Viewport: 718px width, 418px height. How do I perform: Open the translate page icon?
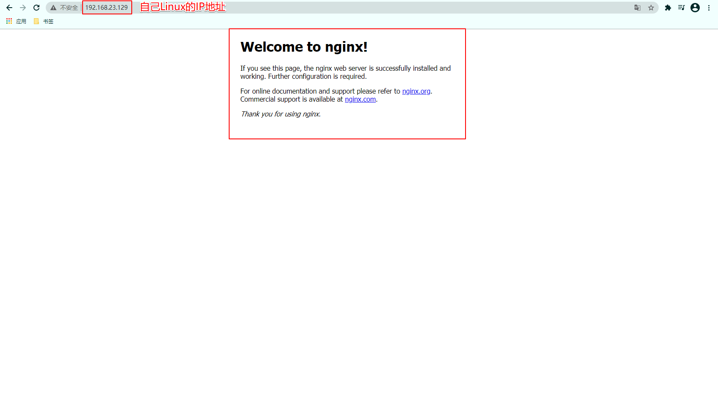(638, 8)
